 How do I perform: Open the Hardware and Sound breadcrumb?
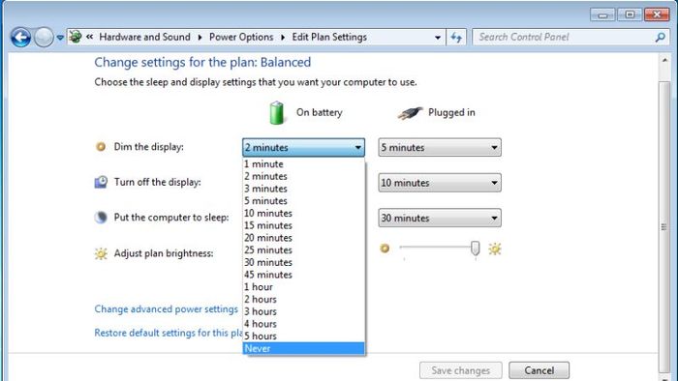pos(144,37)
